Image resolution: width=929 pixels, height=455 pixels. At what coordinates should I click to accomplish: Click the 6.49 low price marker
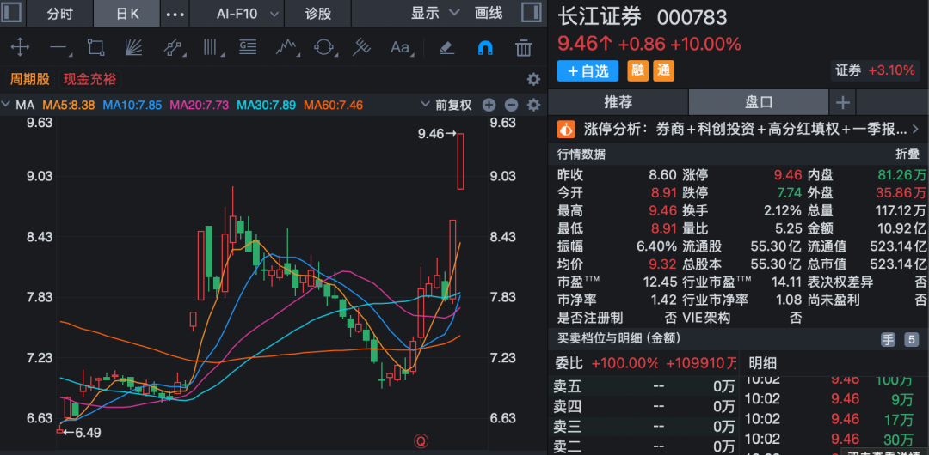coord(83,433)
